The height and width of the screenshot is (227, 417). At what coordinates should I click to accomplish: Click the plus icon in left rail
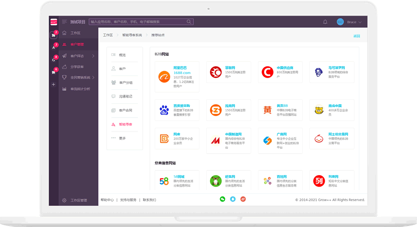[x=53, y=84]
